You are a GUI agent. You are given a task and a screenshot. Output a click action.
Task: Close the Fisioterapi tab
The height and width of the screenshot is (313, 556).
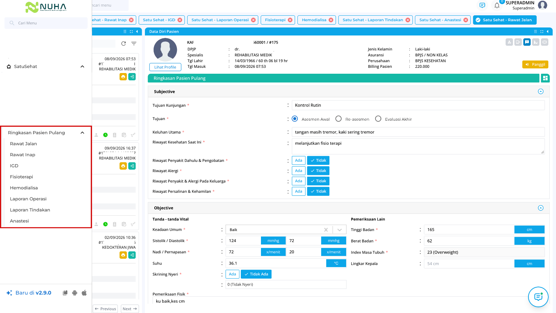(x=290, y=20)
